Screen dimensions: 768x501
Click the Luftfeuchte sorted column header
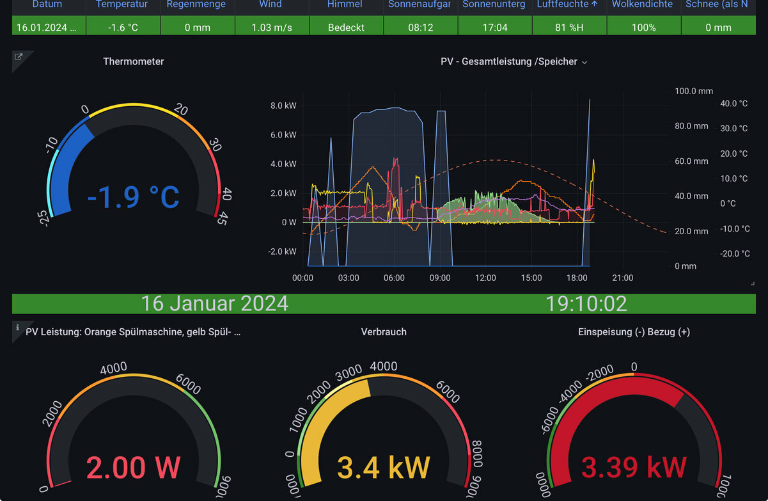pyautogui.click(x=568, y=4)
